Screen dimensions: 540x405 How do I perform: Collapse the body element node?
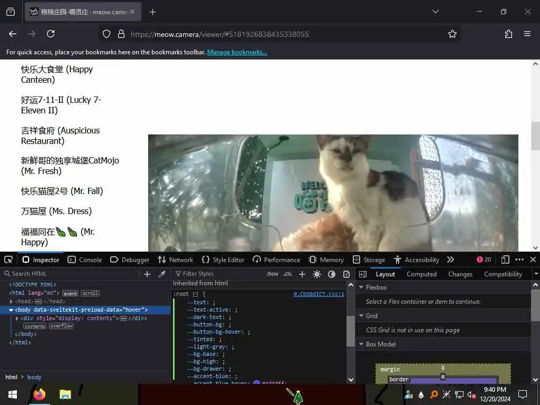tap(11, 310)
